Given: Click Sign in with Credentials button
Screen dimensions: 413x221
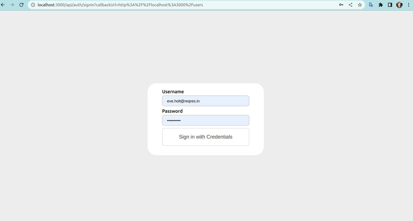Looking at the screenshot, I should 205,137.
